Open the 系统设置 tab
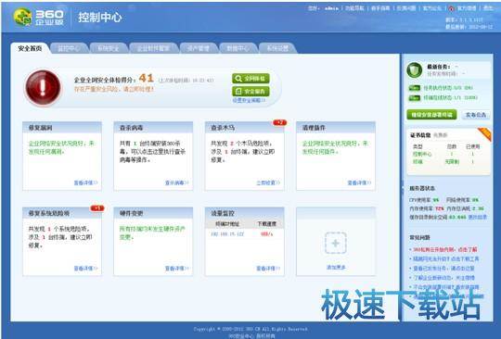 coord(277,48)
